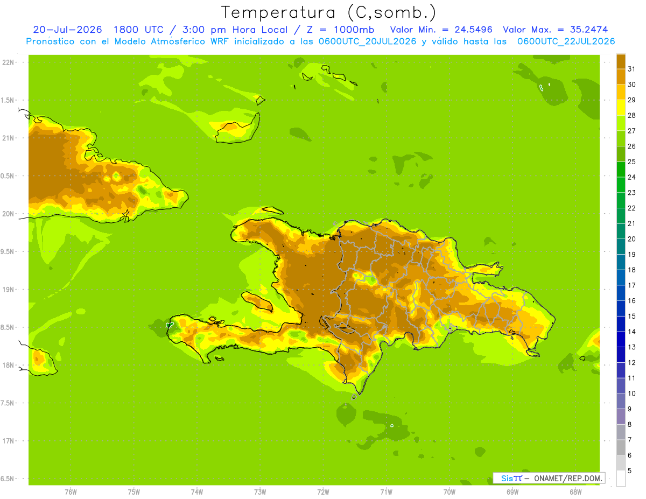Click the "SisTT – ONAMET/REP.DOM." credit label
The height and width of the screenshot is (499, 646).
(x=549, y=478)
